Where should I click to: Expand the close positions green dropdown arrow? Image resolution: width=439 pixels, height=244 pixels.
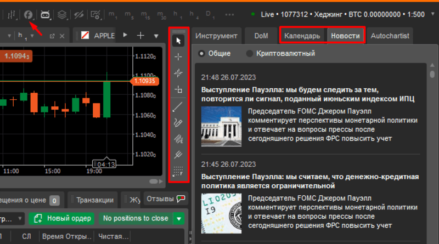click(x=179, y=219)
